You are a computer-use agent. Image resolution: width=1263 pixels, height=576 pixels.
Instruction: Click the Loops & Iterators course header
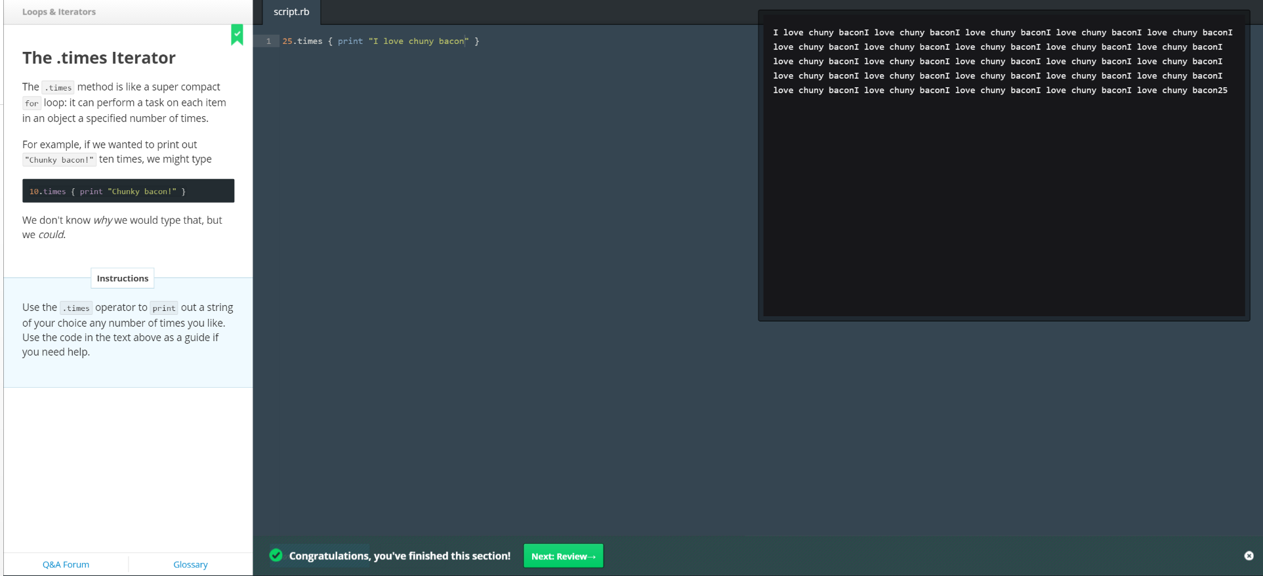[59, 12]
